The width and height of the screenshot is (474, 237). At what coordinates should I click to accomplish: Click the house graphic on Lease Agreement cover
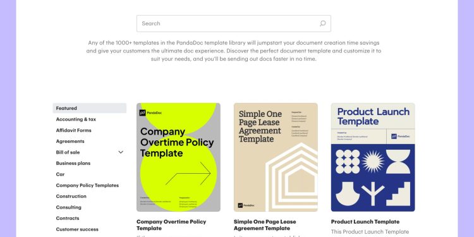point(291,177)
